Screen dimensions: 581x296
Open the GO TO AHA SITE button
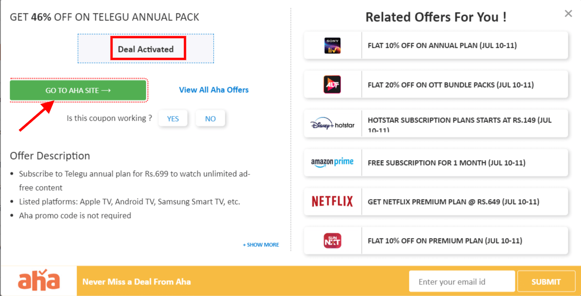(x=78, y=90)
